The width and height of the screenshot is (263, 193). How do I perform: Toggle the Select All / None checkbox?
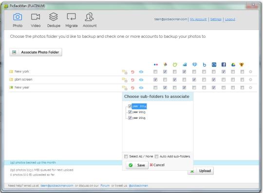126,157
